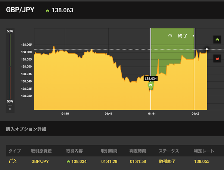The width and height of the screenshot is (224, 170).
Task: Click the judgment time 01:41:58
Action: click(x=138, y=161)
